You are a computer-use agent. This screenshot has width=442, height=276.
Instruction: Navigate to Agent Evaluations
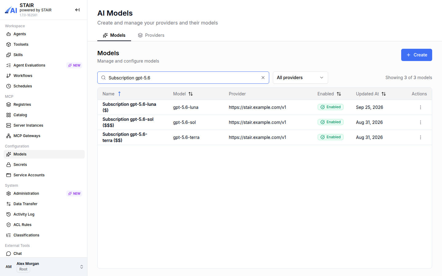click(x=44, y=65)
